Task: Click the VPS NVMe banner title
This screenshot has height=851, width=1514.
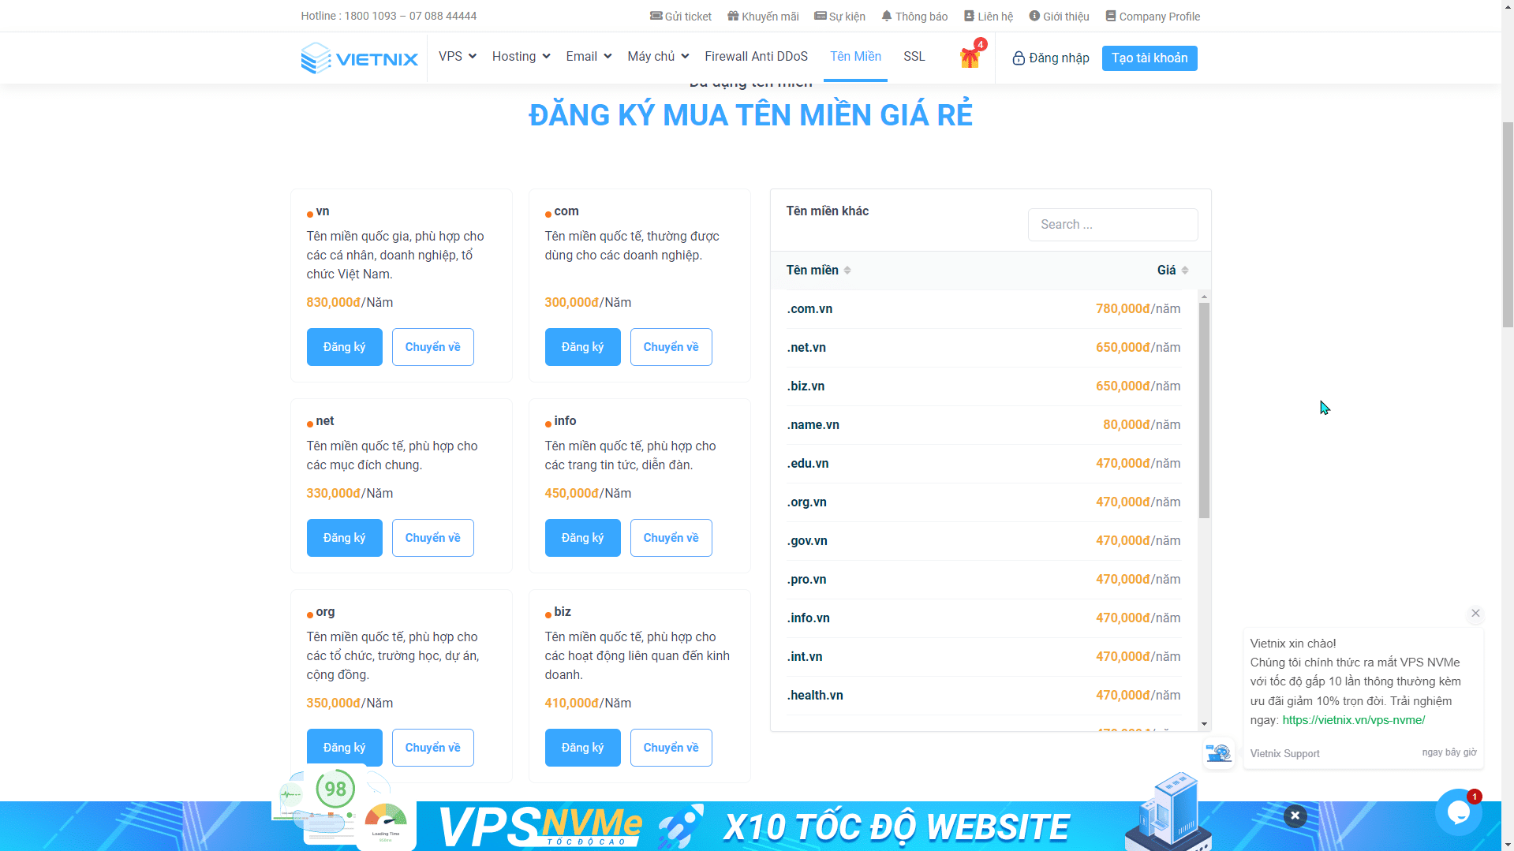Action: [x=540, y=827]
